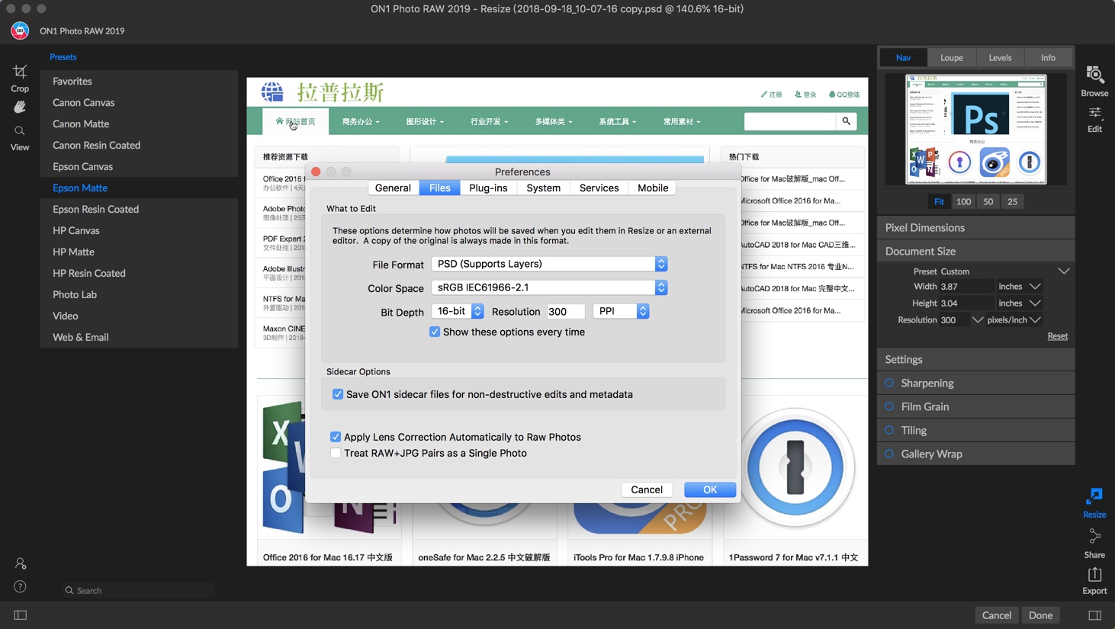Open the Color Space dropdown

550,287
